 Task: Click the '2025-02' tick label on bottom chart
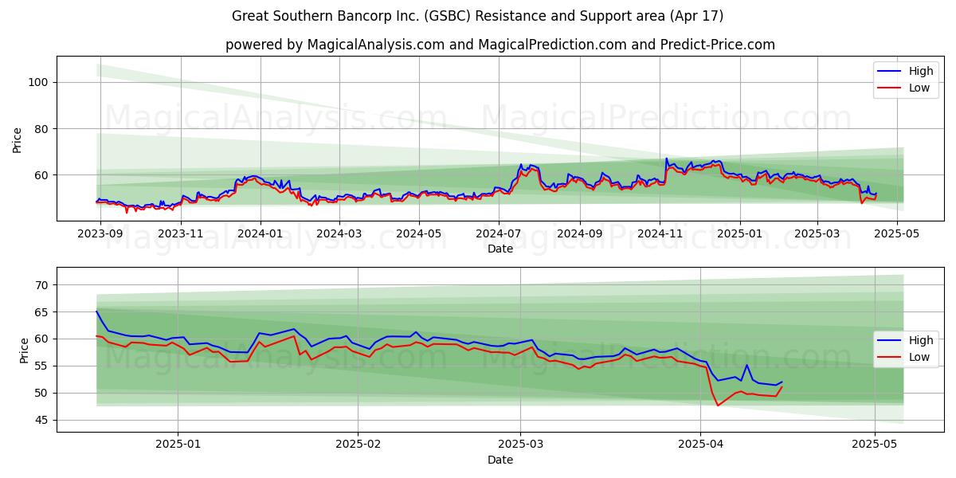358,445
